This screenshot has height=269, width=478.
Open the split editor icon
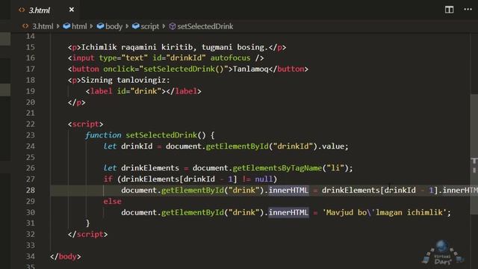coord(449,10)
